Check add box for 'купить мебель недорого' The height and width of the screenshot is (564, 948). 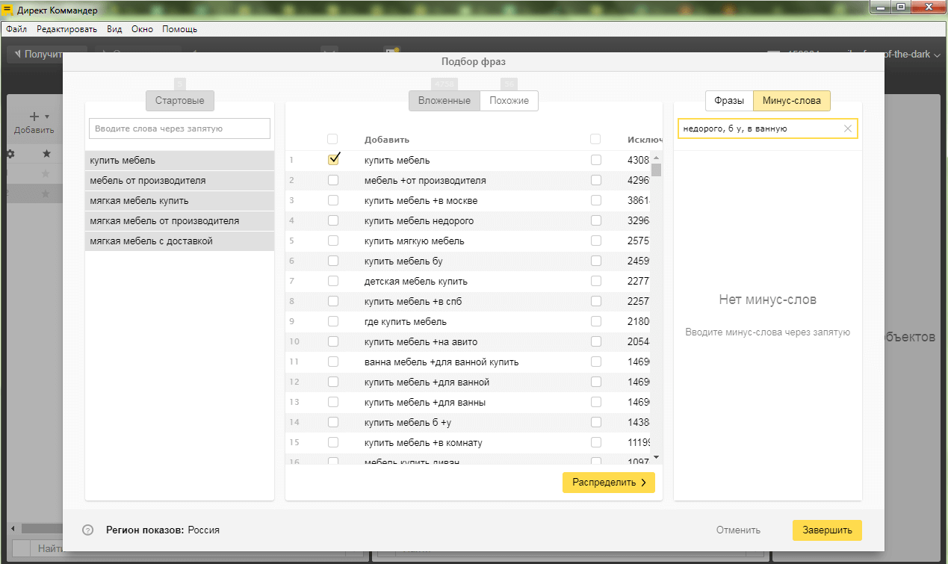point(333,220)
